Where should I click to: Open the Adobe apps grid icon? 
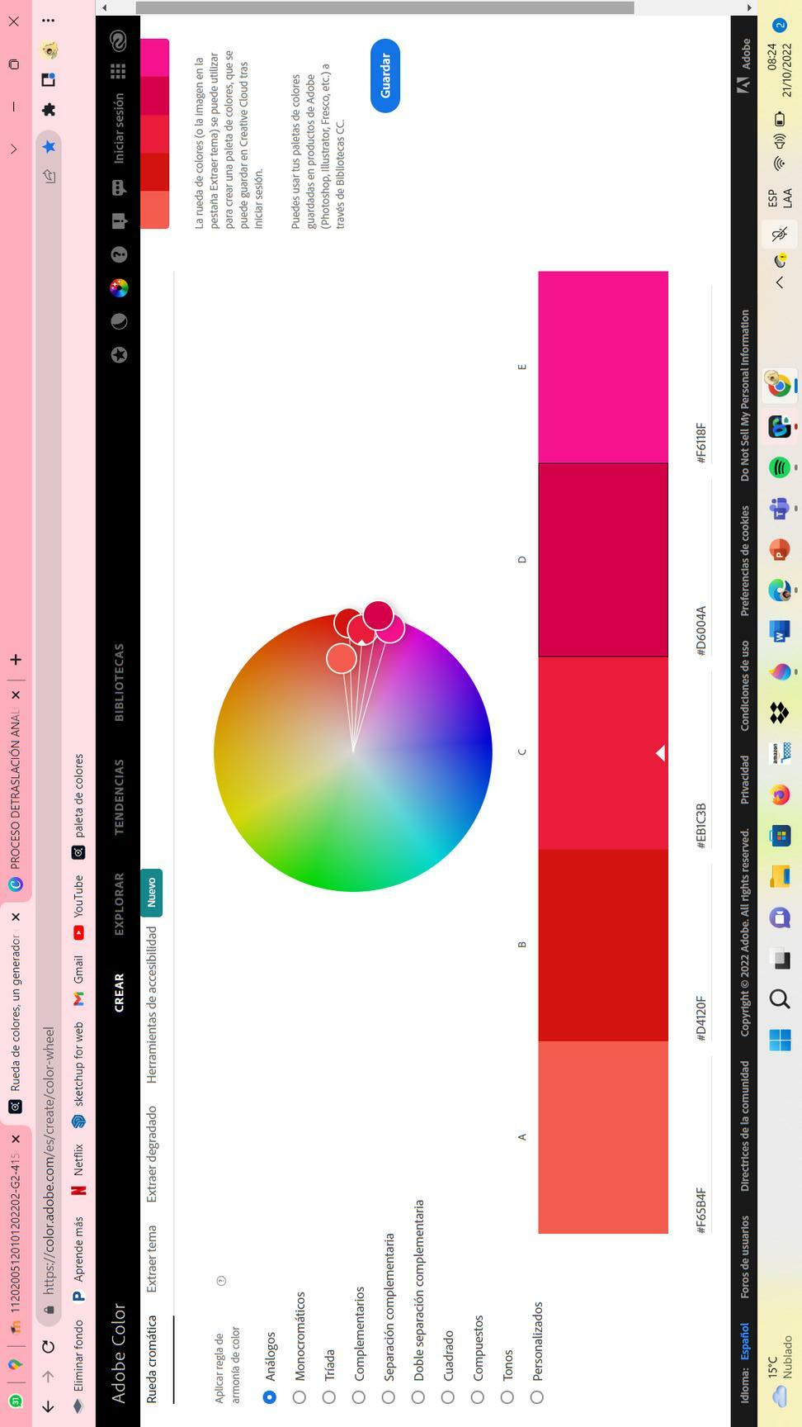pos(119,71)
